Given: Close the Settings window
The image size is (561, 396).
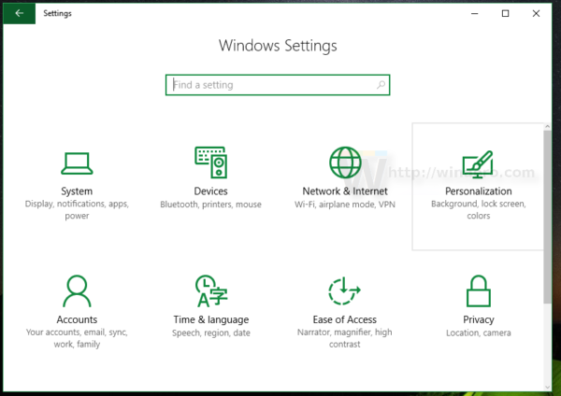Looking at the screenshot, I should click(536, 13).
